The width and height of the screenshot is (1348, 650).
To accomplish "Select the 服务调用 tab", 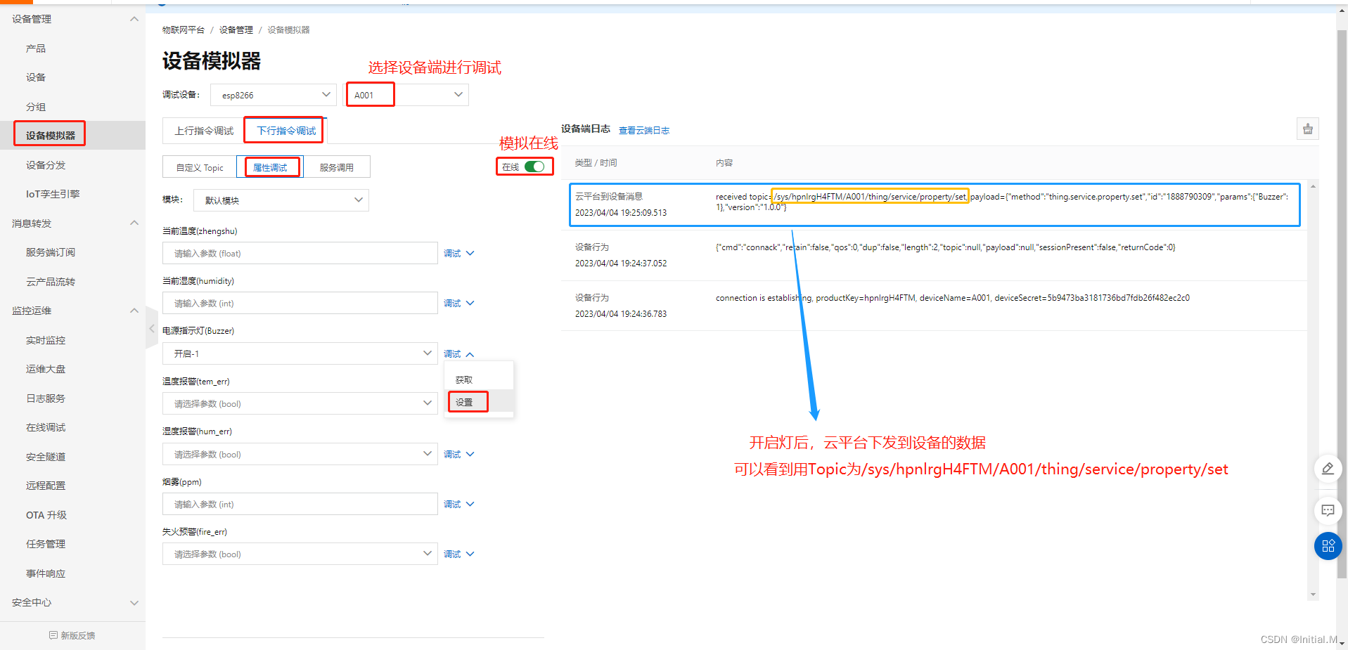I will (336, 167).
